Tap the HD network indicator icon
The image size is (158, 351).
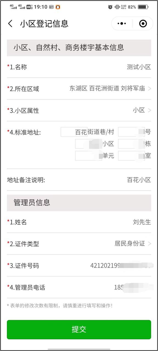30,7
